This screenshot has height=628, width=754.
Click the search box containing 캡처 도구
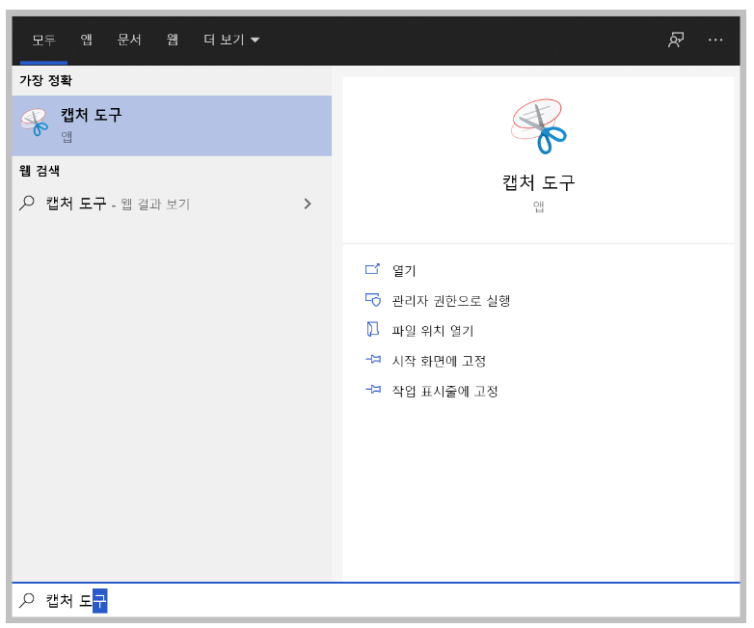pos(376,600)
